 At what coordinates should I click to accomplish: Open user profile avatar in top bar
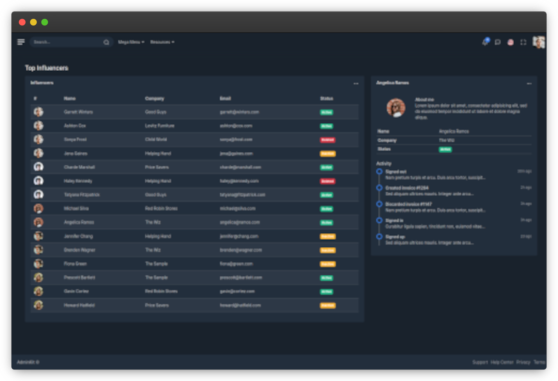click(x=539, y=42)
